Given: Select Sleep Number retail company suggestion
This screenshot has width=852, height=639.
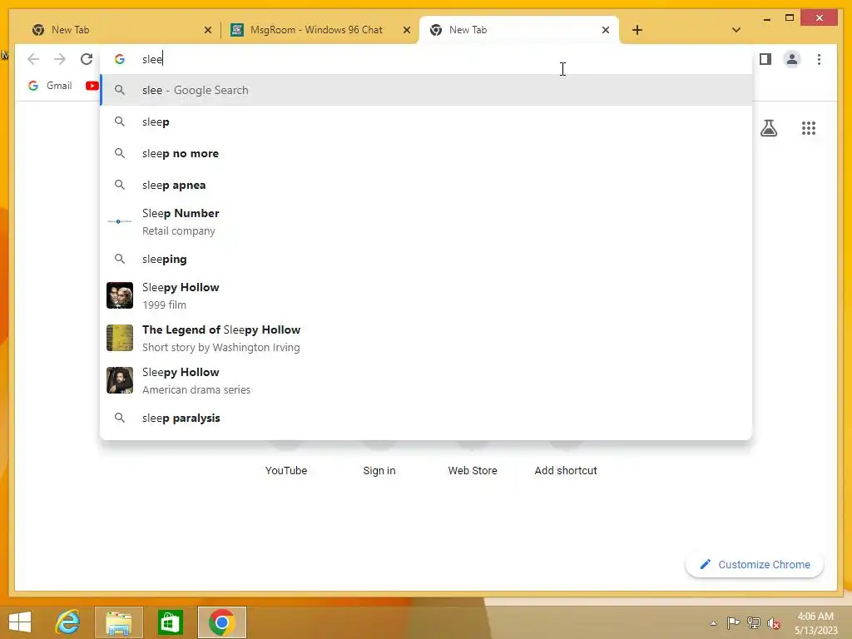Looking at the screenshot, I should [426, 221].
